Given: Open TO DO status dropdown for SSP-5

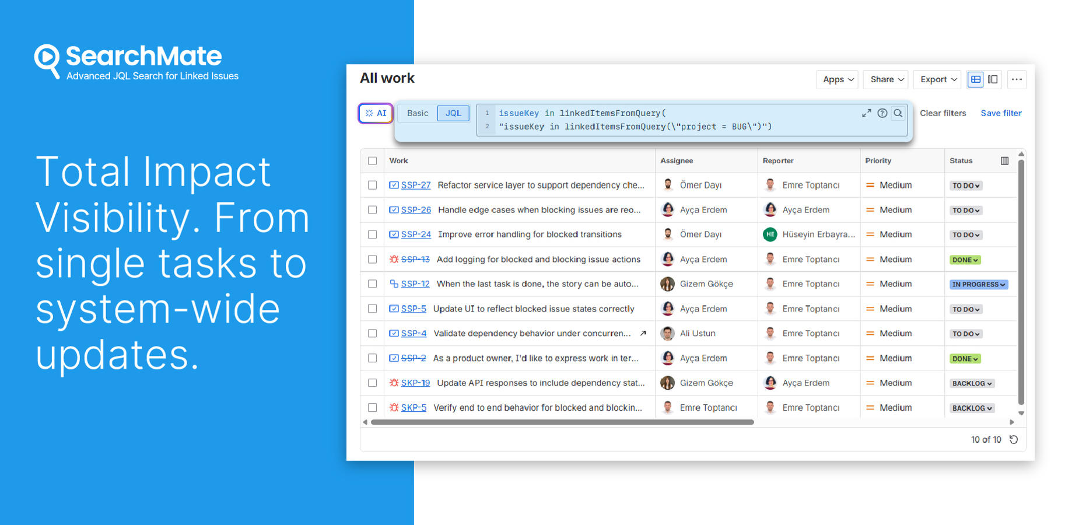Looking at the screenshot, I should pyautogui.click(x=966, y=309).
